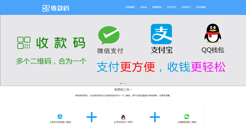Viewport: 246px width, 132px height.
Task: Click the banner slogan 支付更方便，收钱更轻松
Action: pos(161,67)
